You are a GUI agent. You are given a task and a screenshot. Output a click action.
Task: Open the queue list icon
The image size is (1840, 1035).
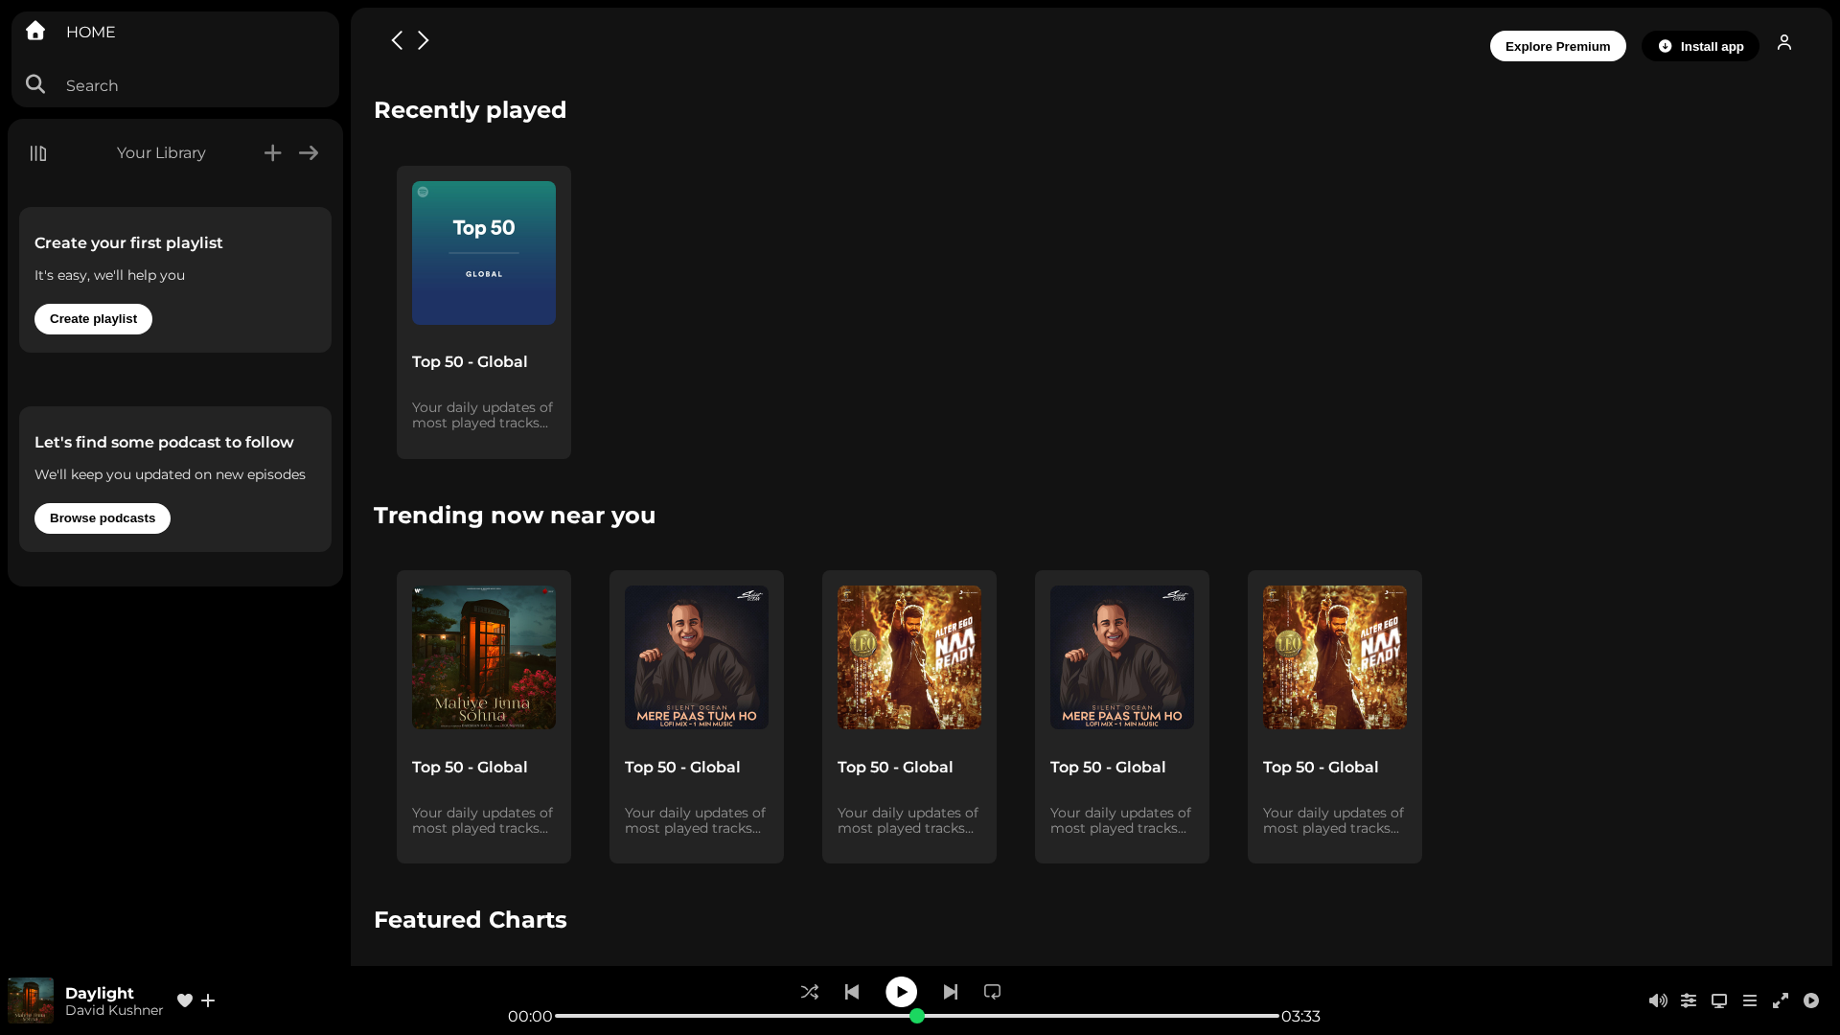(1750, 1000)
